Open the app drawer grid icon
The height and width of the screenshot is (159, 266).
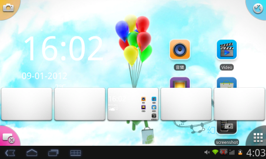258,137
